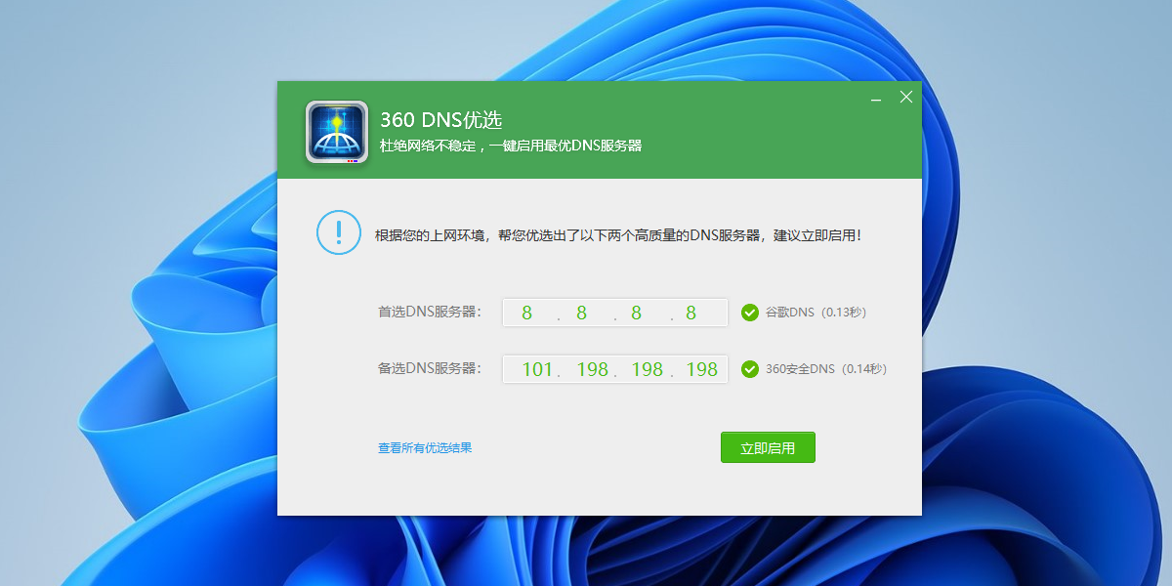Click the recommendation message 根据您的上网环境
Image resolution: width=1172 pixels, height=586 pixels.
(618, 235)
